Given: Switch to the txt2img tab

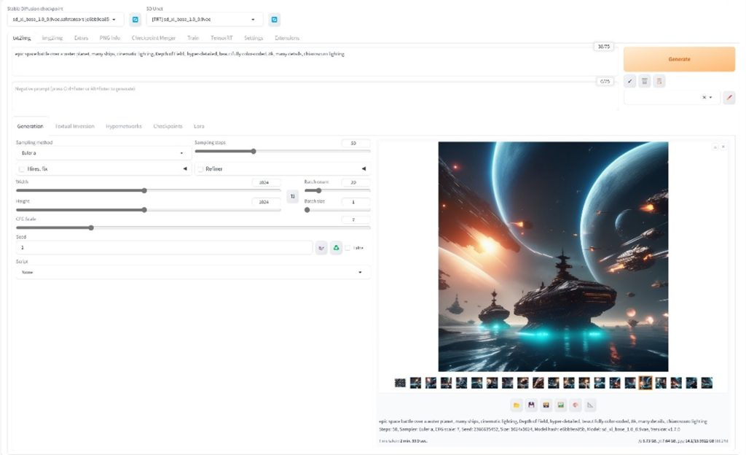Looking at the screenshot, I should coord(21,38).
